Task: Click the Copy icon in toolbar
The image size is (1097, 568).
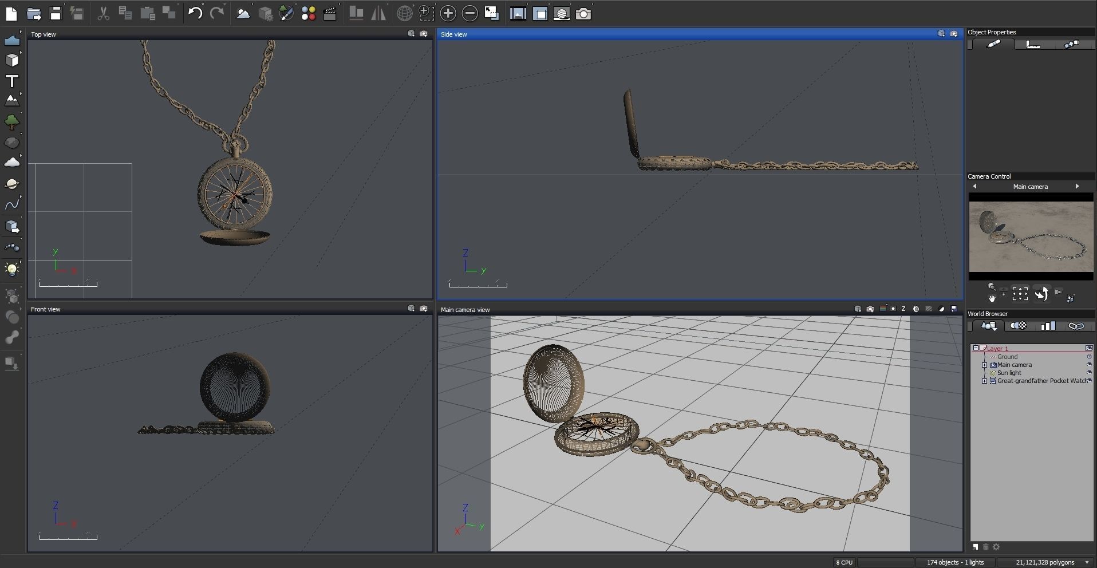Action: coord(125,13)
